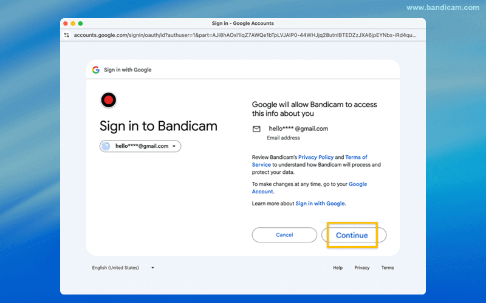Close the Sign in window with red button
This screenshot has height=303, width=486.
point(66,24)
